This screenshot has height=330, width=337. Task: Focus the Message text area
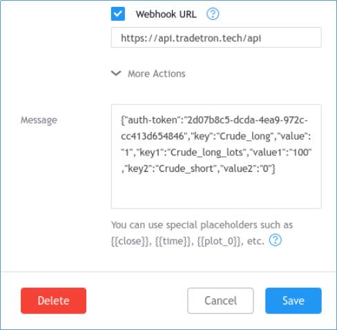point(216,157)
